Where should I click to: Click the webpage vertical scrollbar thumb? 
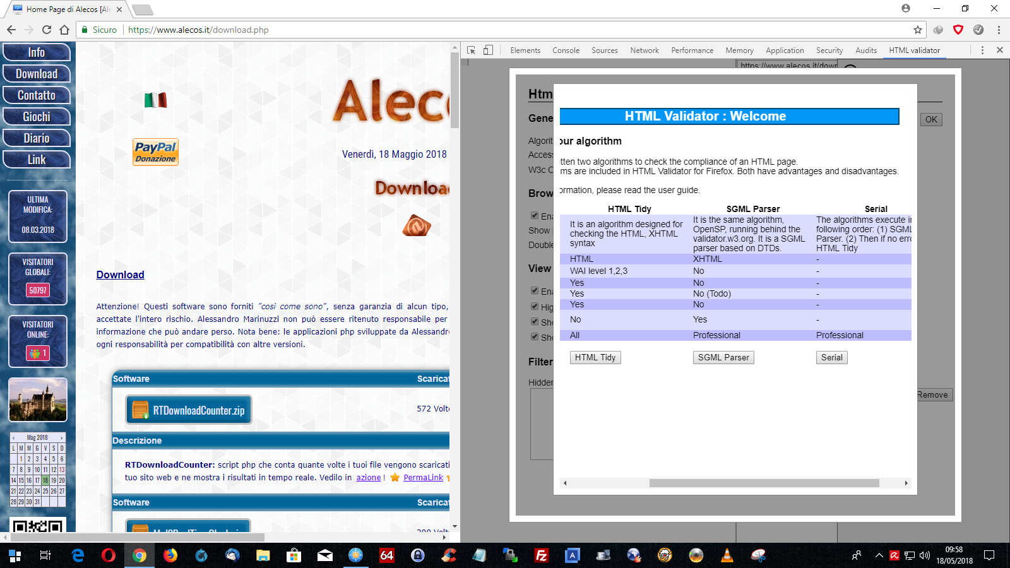(x=454, y=90)
